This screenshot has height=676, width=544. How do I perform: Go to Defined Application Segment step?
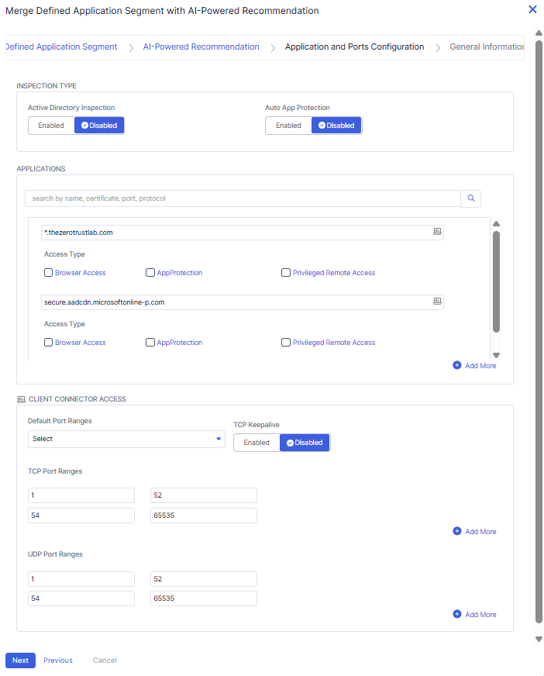pos(61,47)
